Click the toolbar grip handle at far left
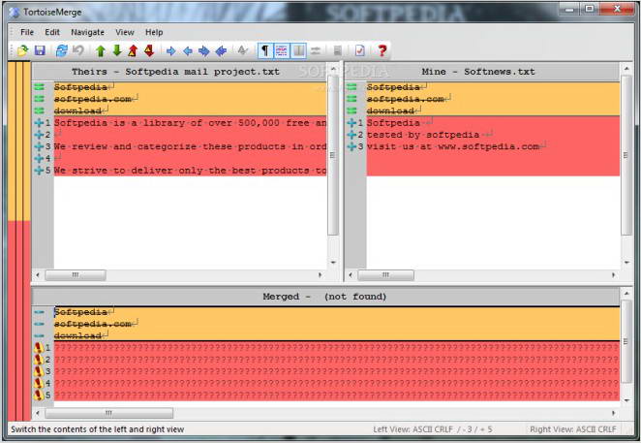This screenshot has height=443, width=641. 12,50
